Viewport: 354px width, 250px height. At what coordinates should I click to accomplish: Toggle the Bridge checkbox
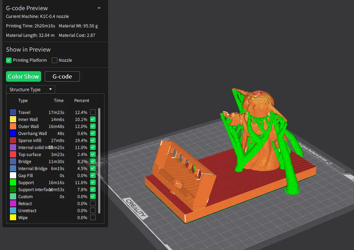[93, 161]
